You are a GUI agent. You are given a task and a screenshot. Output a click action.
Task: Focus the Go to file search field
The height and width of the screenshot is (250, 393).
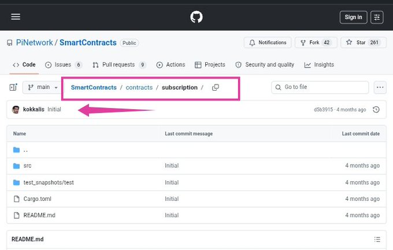320,87
